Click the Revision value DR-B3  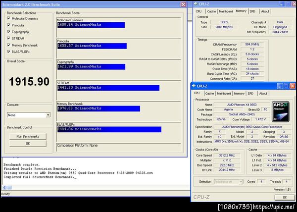[x=284, y=137]
